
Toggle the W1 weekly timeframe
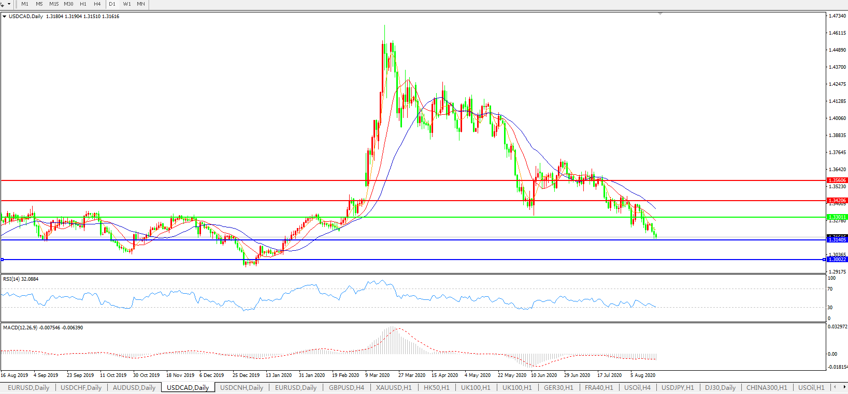click(x=127, y=4)
